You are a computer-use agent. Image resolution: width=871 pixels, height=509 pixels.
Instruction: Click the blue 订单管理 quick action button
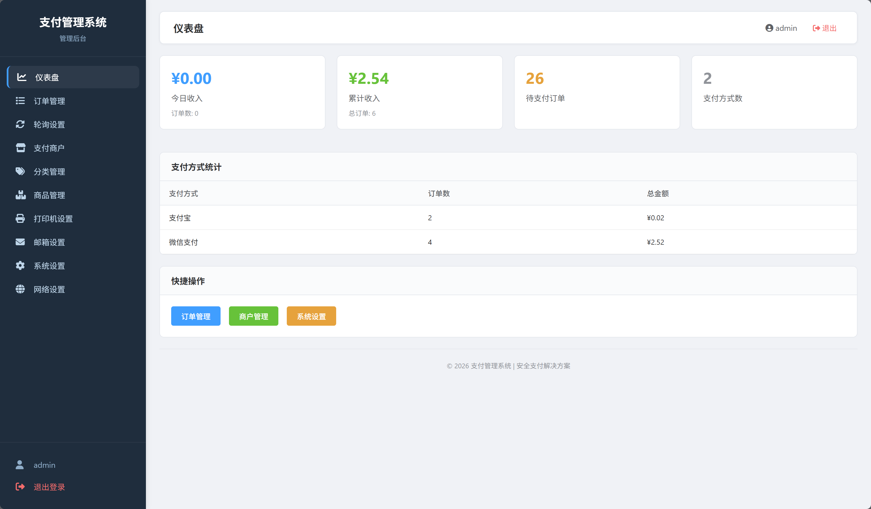tap(196, 316)
